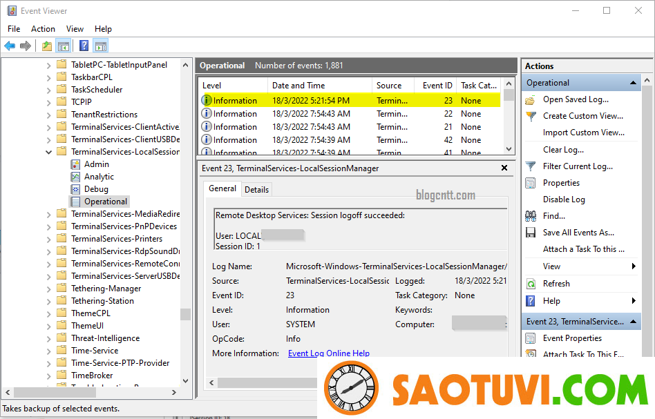Expand the View submenu arrow in Actions
The height and width of the screenshot is (419, 655).
coord(633,266)
